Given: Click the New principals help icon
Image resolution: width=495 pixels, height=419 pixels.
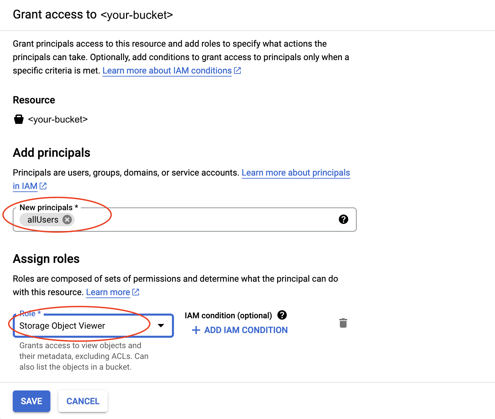Looking at the screenshot, I should tap(343, 219).
